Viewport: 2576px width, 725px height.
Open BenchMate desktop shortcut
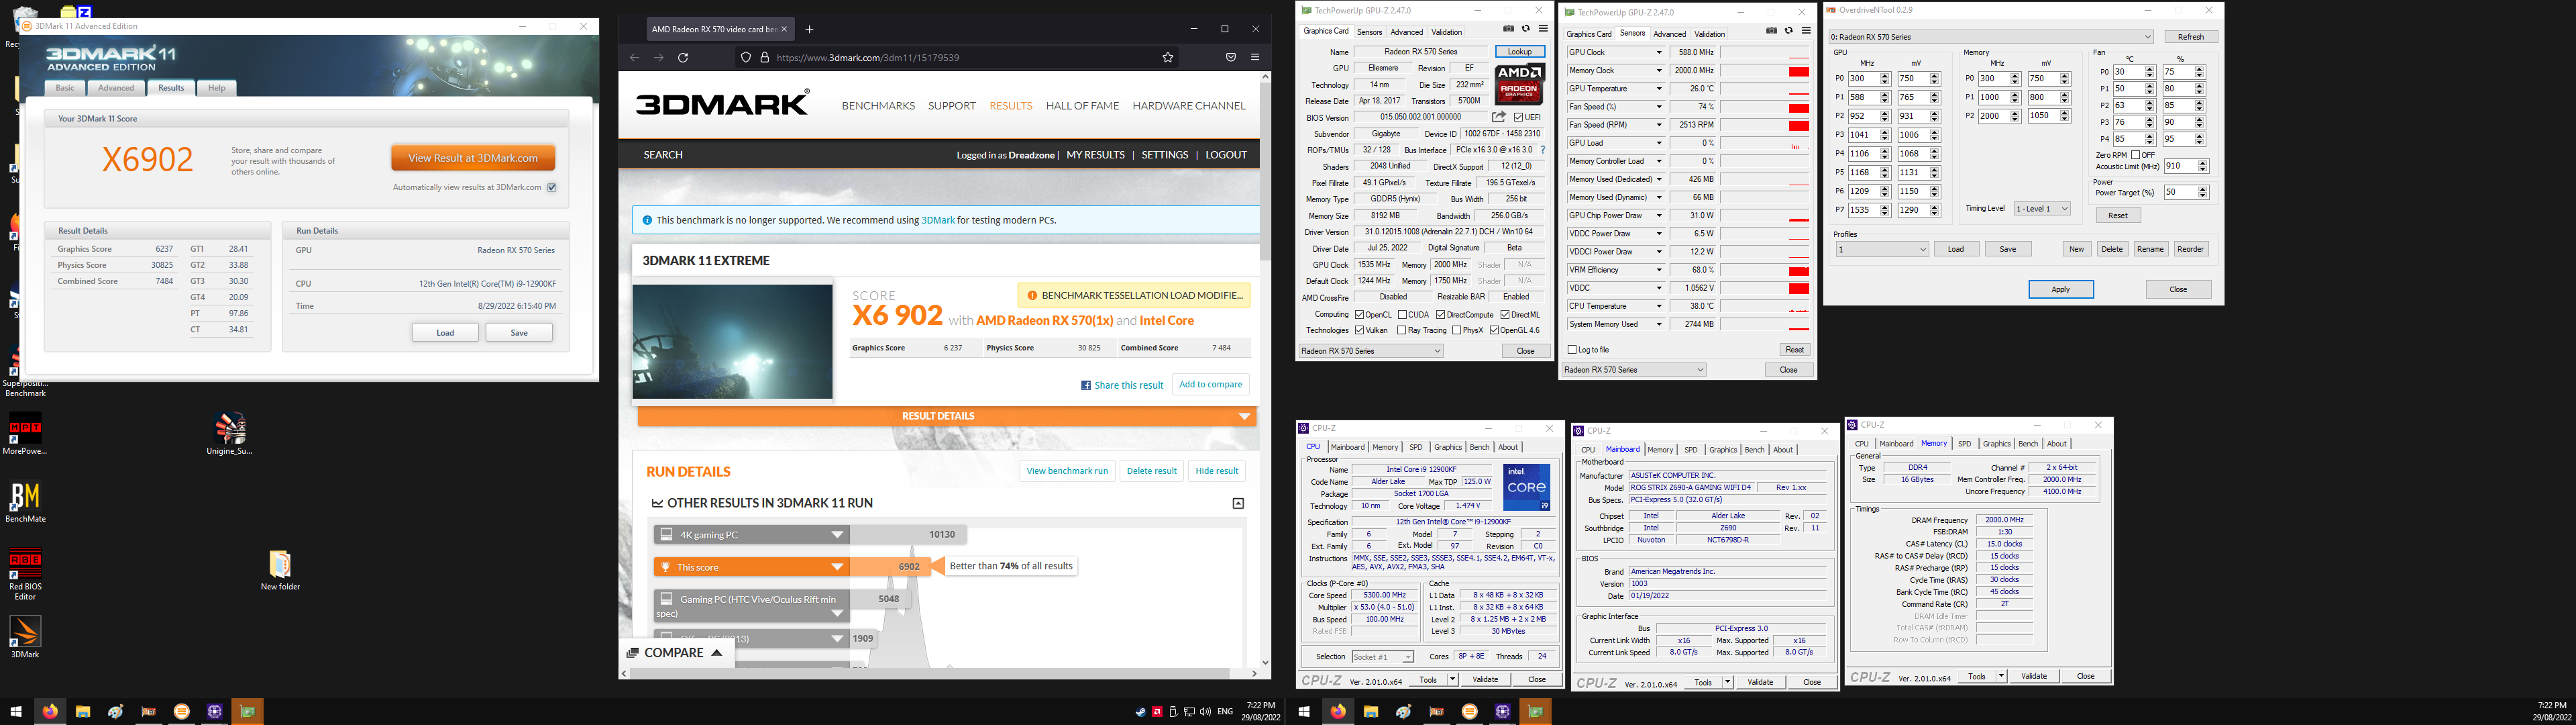click(25, 501)
